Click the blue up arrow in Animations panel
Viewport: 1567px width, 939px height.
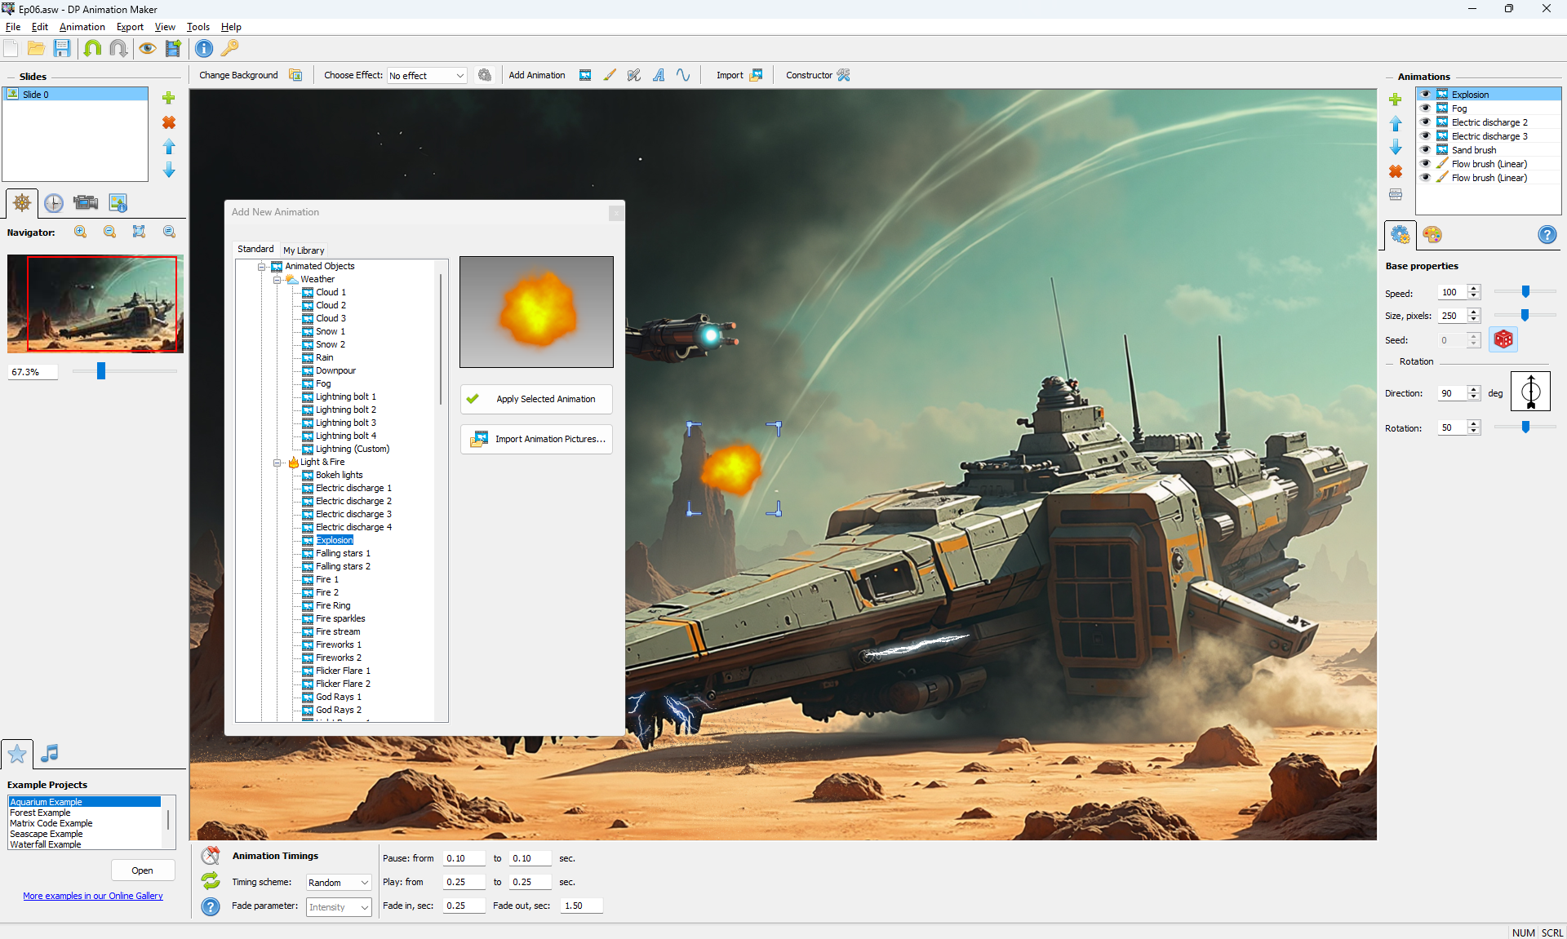[1396, 123]
